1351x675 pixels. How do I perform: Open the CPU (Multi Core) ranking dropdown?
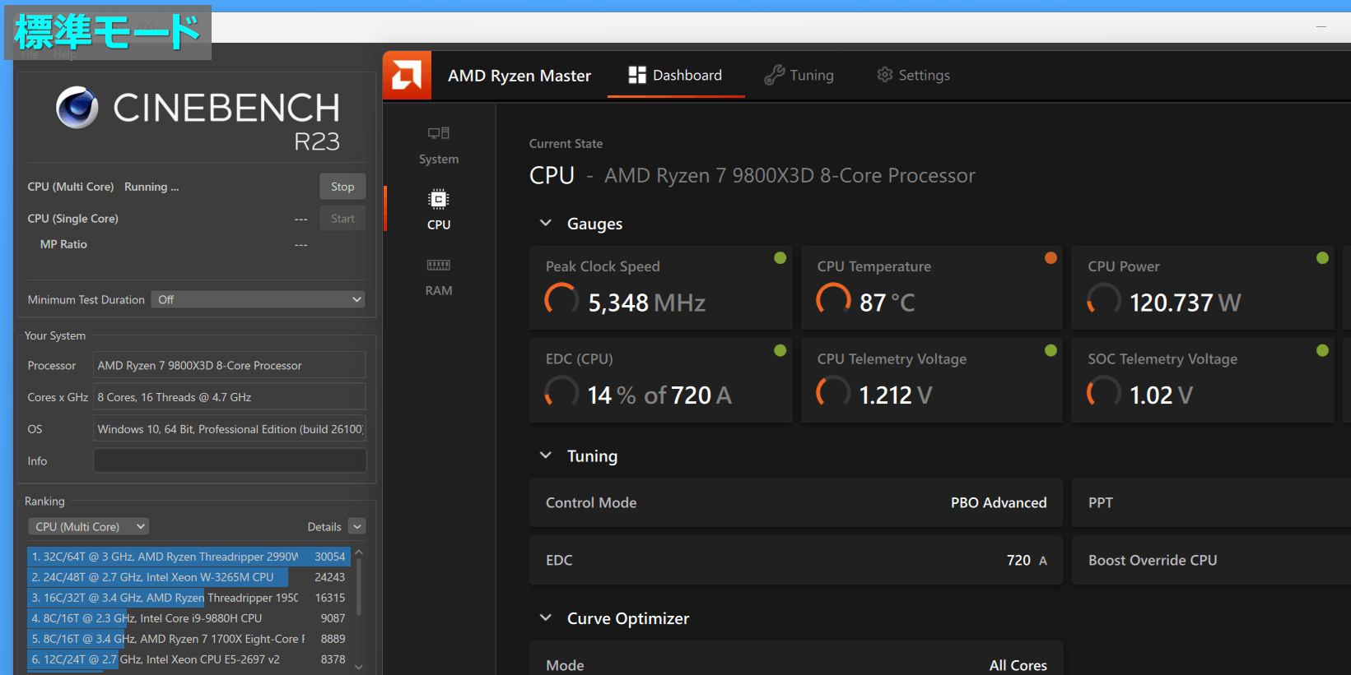89,526
